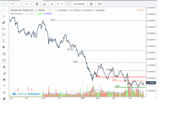The image size is (186, 116).
Task: Open the indicators button
Action: tap(44, 4)
